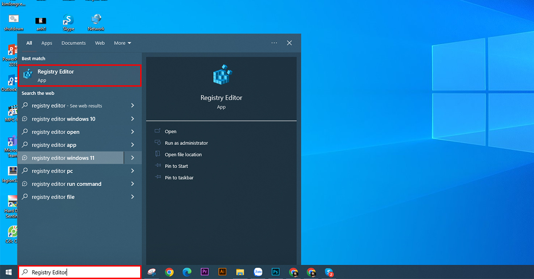The width and height of the screenshot is (534, 279).
Task: Open the Zalo app from the taskbar
Action: click(258, 271)
